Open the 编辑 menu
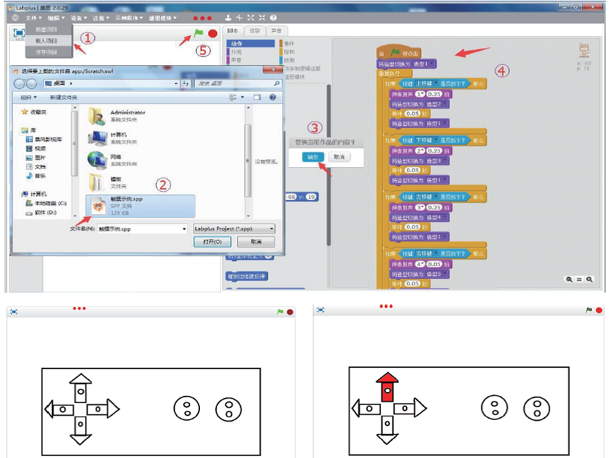This screenshot has height=458, width=609. (56, 18)
